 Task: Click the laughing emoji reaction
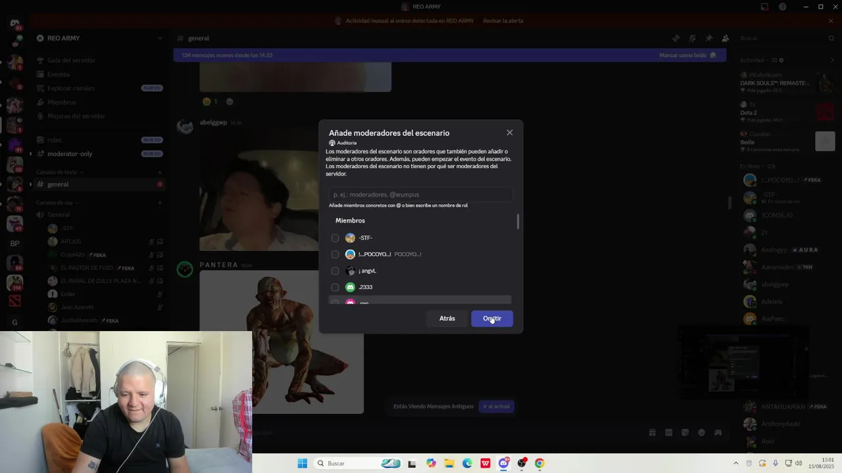coord(211,101)
